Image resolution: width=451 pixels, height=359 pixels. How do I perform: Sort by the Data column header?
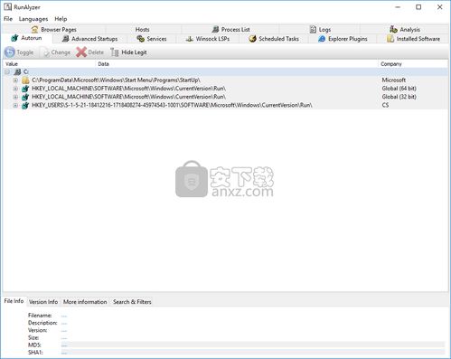point(237,64)
